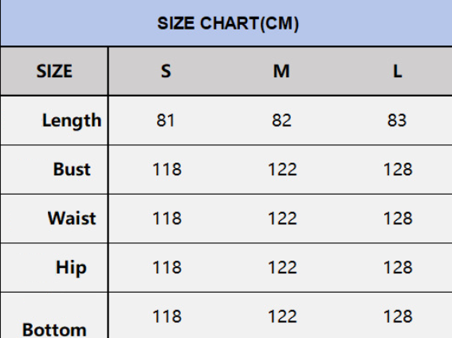Select the Hip value 118 cell
The height and width of the screenshot is (338, 452).
167,267
